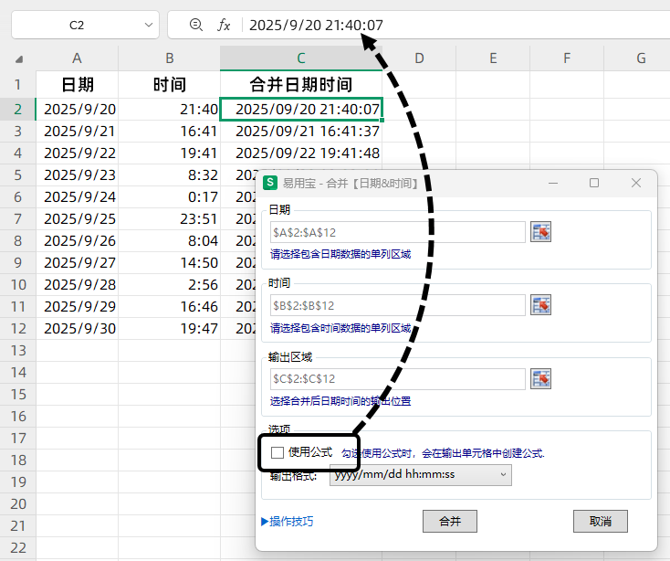Viewport: 670px width, 561px height.
Task: Click the time range picker icon
Action: (542, 305)
